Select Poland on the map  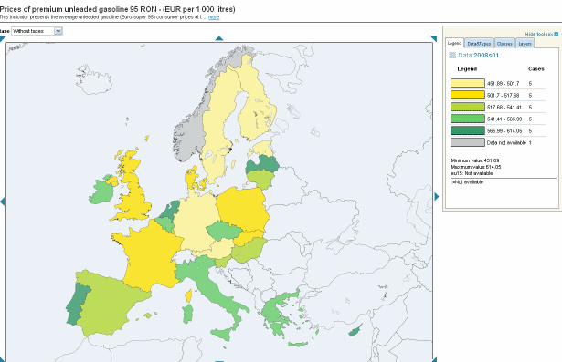point(242,209)
